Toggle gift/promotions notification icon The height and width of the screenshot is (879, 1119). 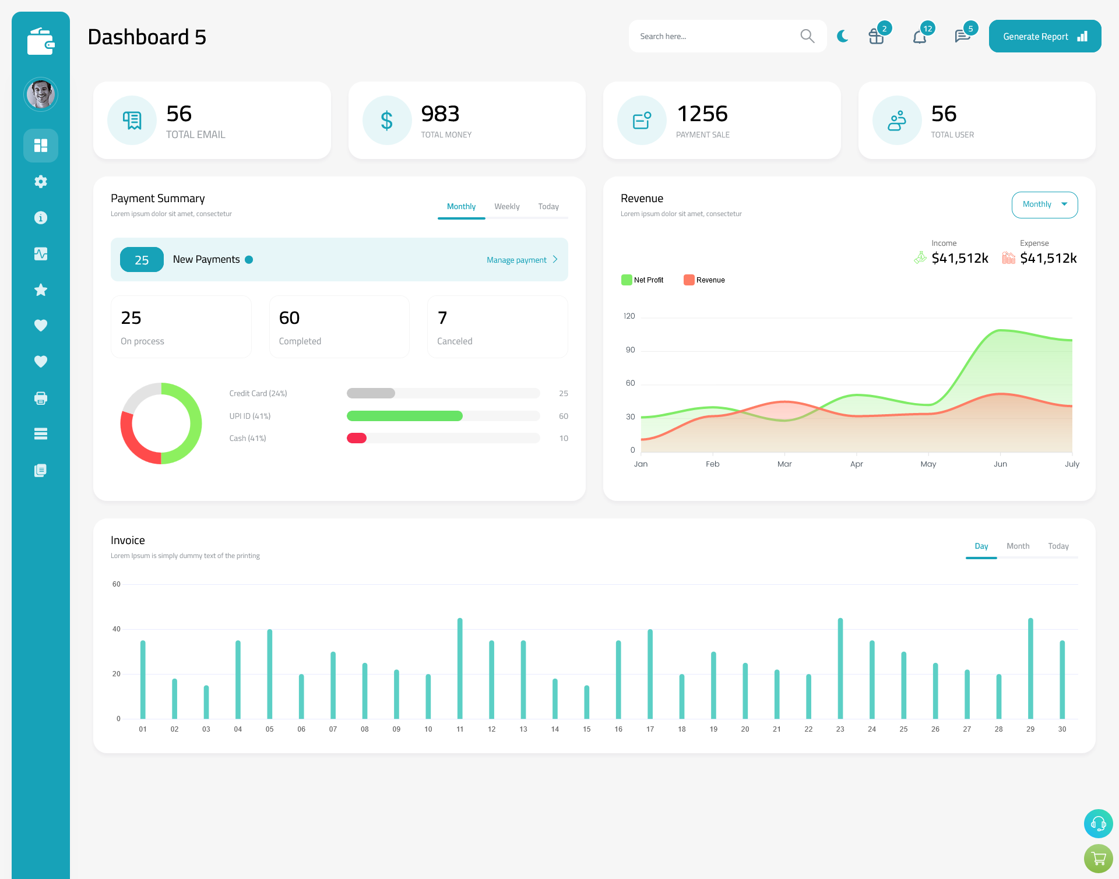(875, 36)
